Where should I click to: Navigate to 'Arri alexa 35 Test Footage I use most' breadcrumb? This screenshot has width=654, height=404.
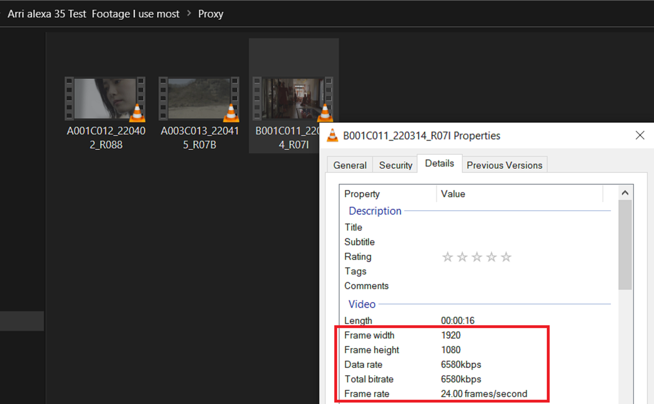click(94, 14)
